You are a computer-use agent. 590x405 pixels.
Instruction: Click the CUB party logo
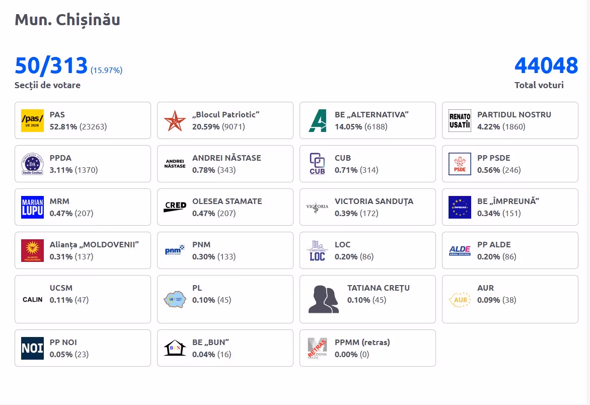317,164
